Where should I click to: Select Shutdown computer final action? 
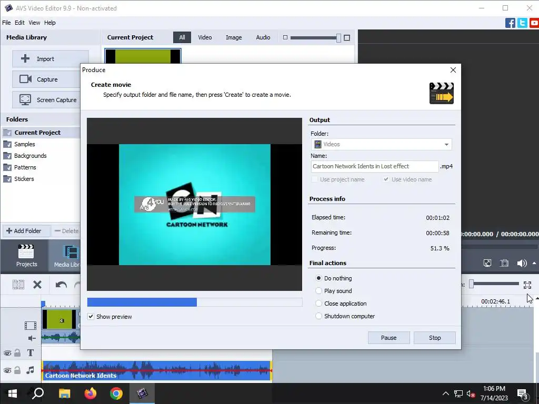(x=318, y=316)
